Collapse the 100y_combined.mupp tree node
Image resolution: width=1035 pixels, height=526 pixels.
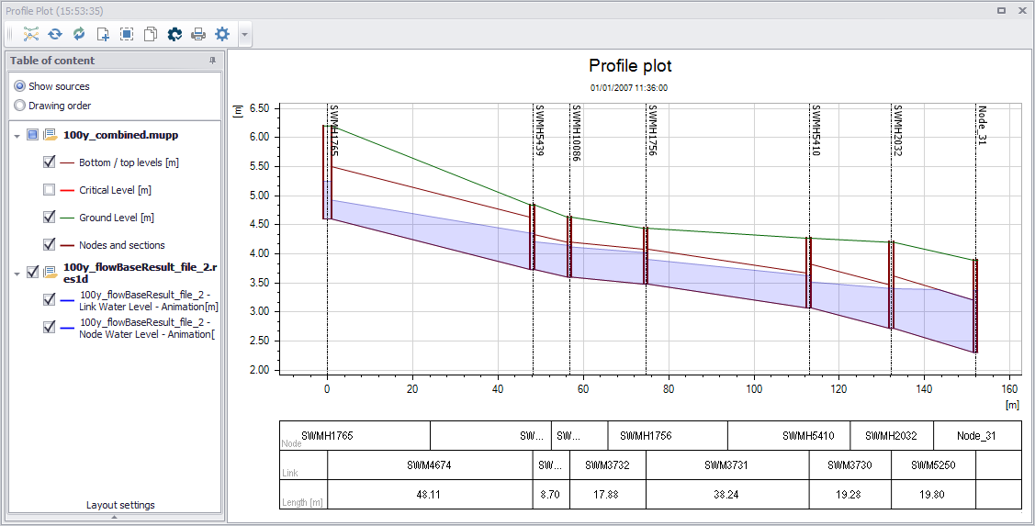coord(17,136)
